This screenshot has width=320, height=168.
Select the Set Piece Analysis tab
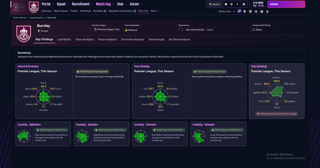pyautogui.click(x=179, y=39)
